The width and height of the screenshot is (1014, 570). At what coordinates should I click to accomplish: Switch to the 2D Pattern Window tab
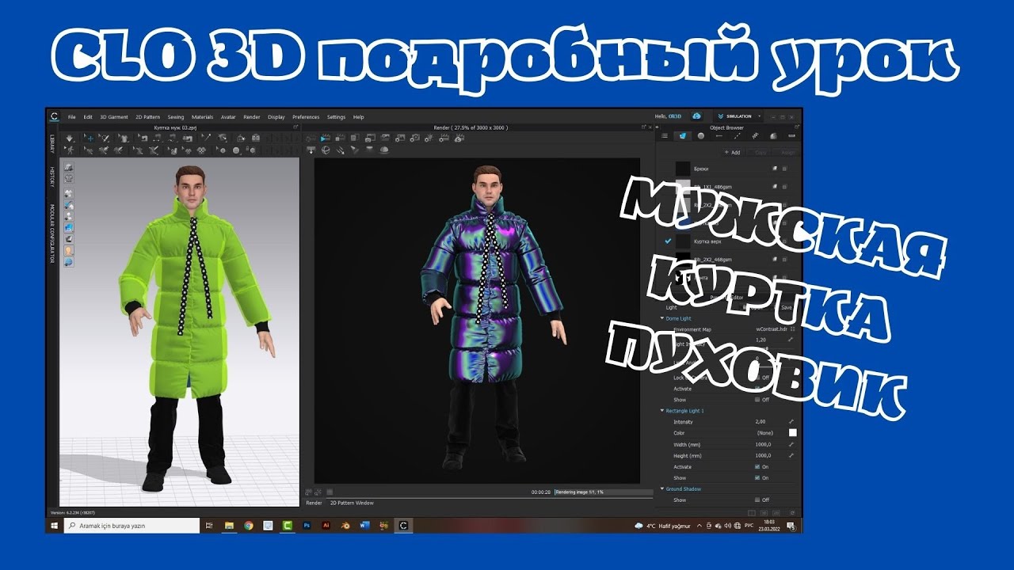coord(352,503)
